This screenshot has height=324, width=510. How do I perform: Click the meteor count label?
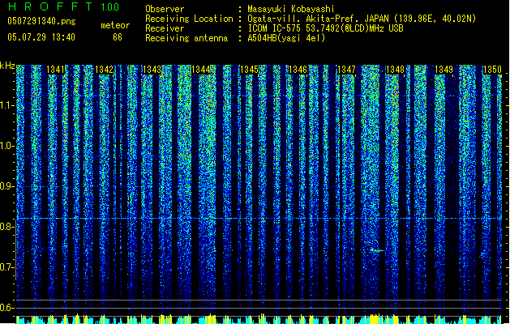[115, 25]
